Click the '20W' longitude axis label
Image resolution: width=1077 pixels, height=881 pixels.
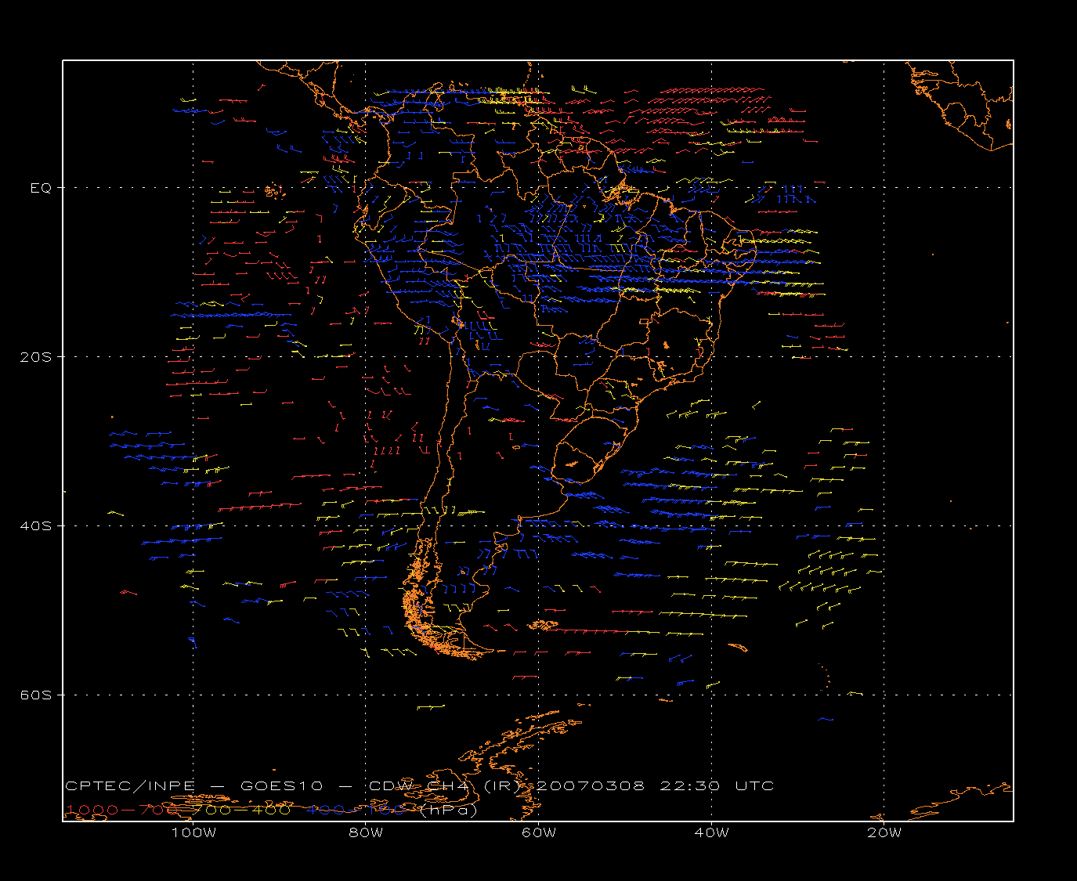pos(884,832)
